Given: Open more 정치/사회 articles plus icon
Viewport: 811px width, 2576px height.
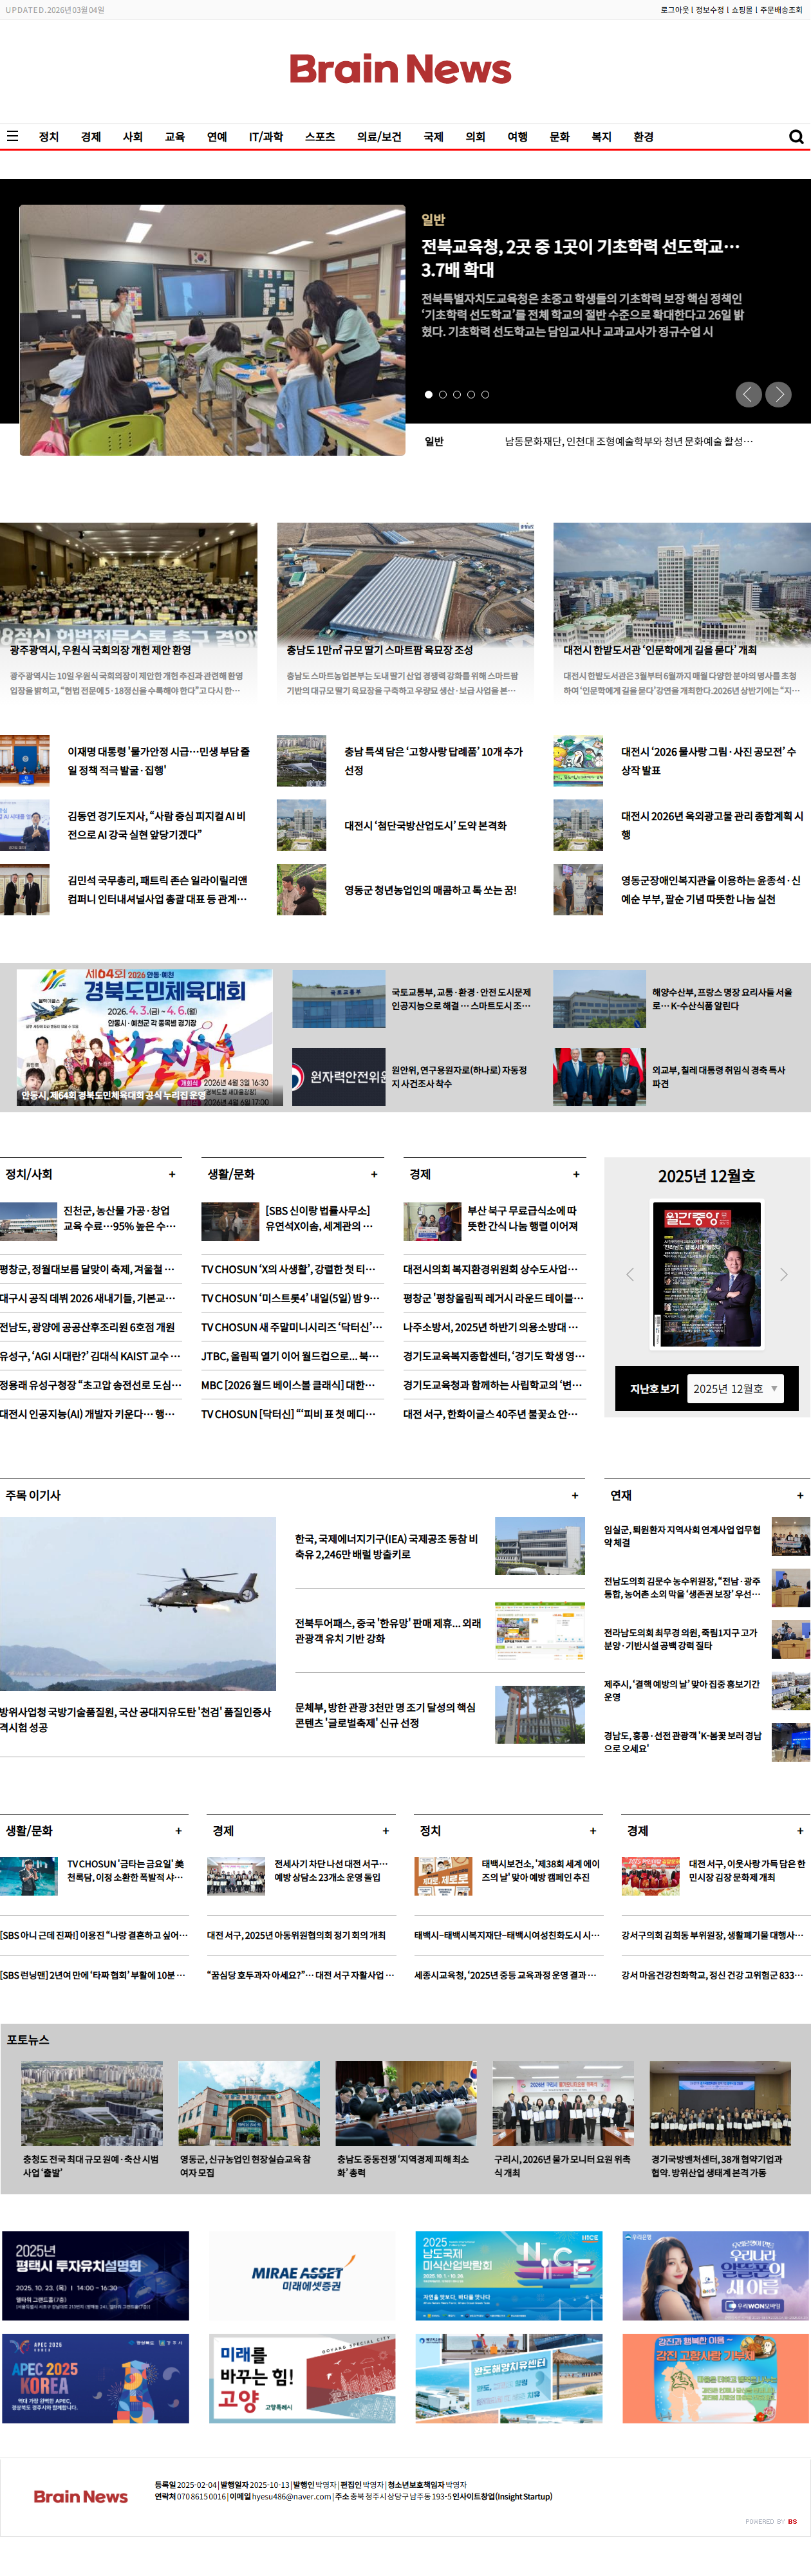Looking at the screenshot, I should tap(172, 1174).
